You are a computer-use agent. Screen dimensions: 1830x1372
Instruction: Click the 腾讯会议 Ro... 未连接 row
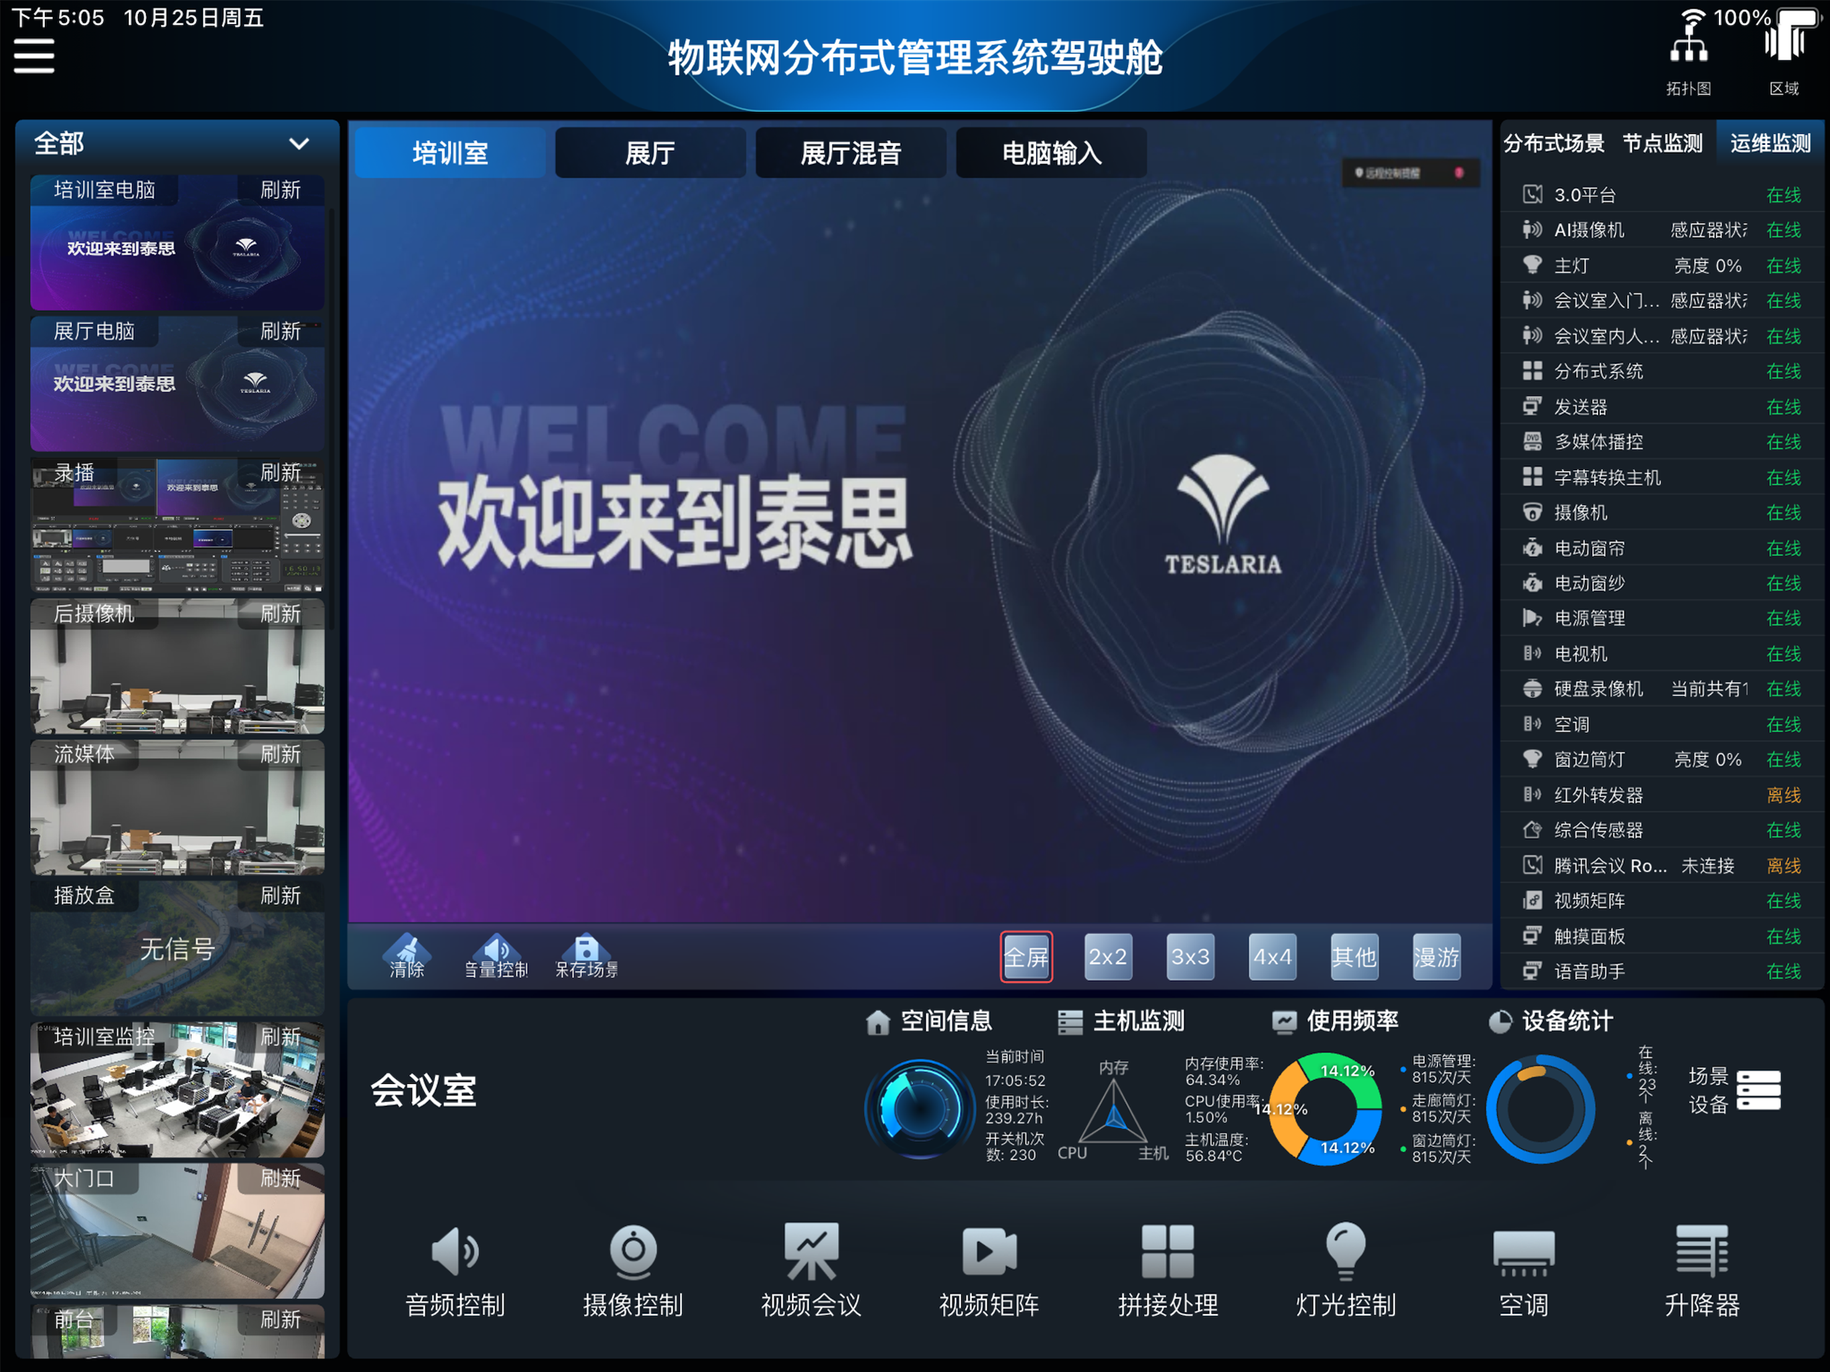click(1662, 865)
